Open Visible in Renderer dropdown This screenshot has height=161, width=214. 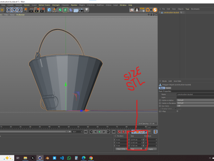[195, 103]
